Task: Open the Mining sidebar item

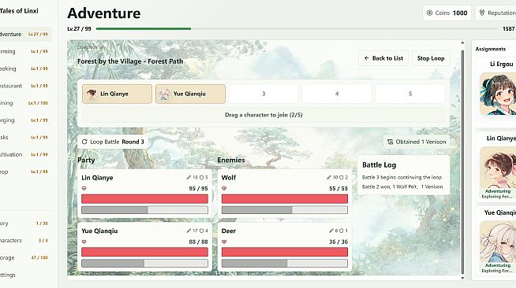Action: coord(25,103)
